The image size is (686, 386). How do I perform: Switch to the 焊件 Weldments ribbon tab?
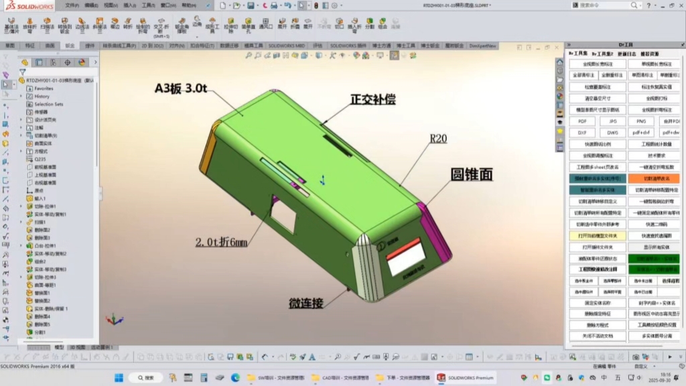coord(90,46)
